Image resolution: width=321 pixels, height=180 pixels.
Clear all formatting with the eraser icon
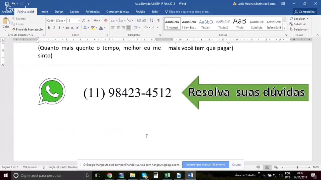tap(106, 20)
